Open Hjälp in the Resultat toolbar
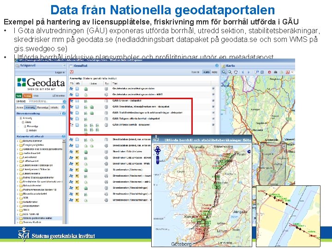Viewport: 332px width, 249px height. pos(214,72)
